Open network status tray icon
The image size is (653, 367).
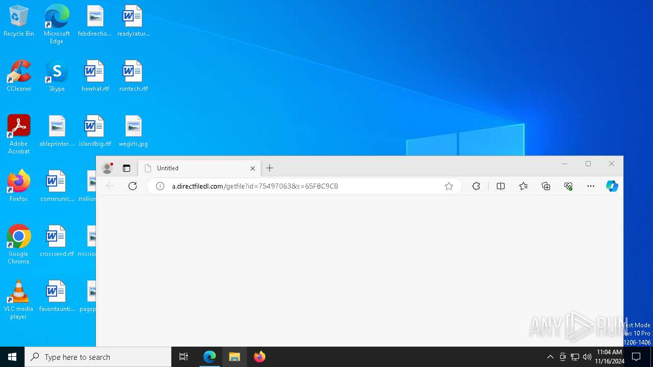click(x=575, y=357)
